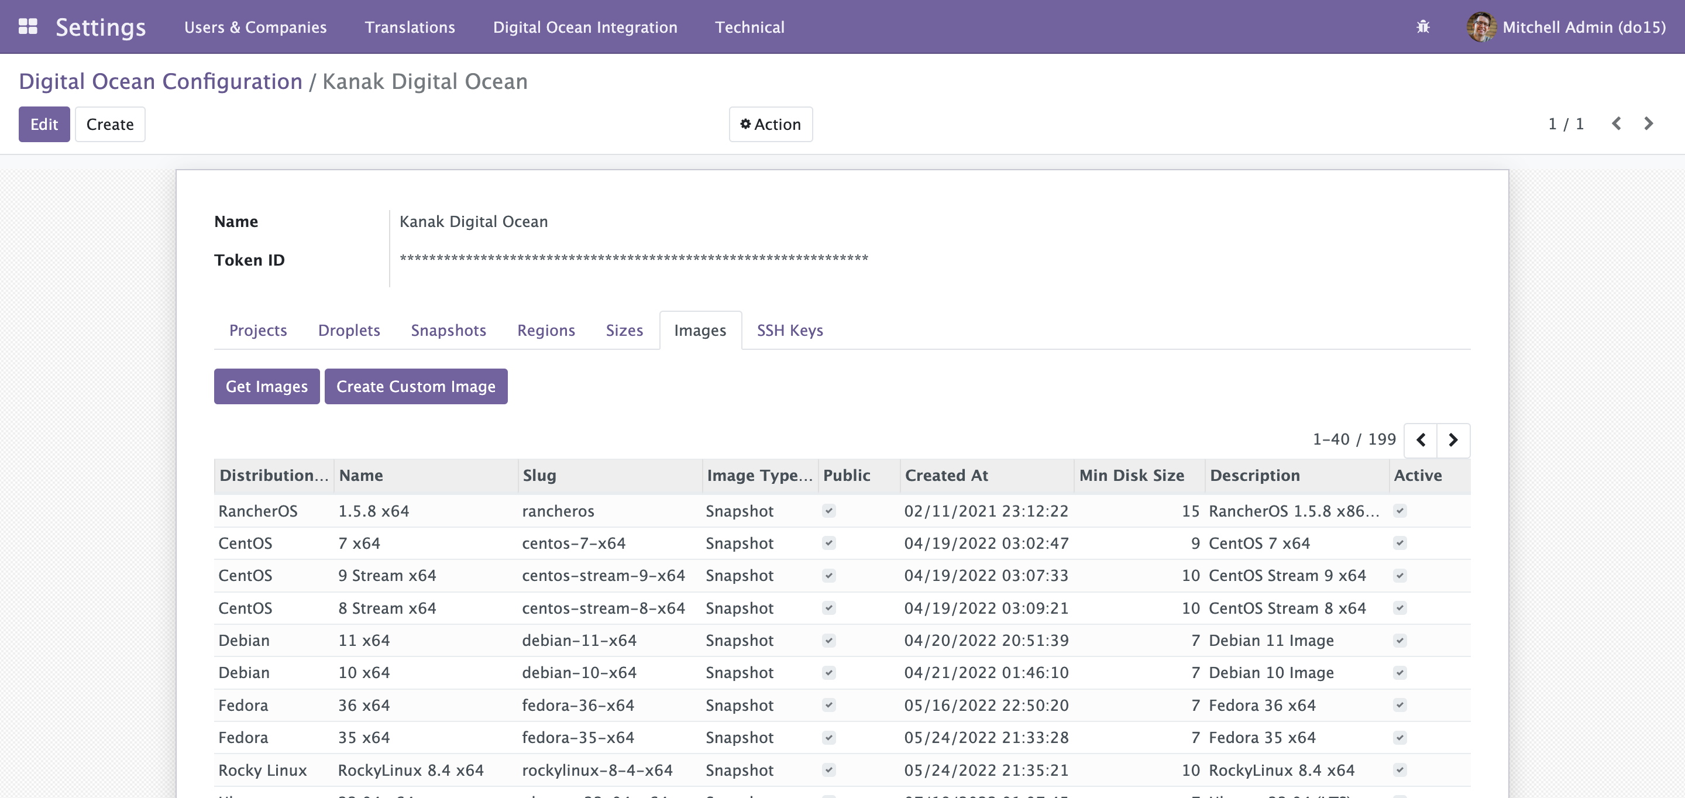Switch to the Snapshots tab
This screenshot has height=798, width=1685.
point(448,331)
